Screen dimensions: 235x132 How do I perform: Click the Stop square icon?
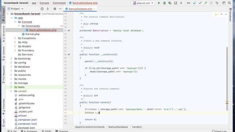tap(181, 3)
